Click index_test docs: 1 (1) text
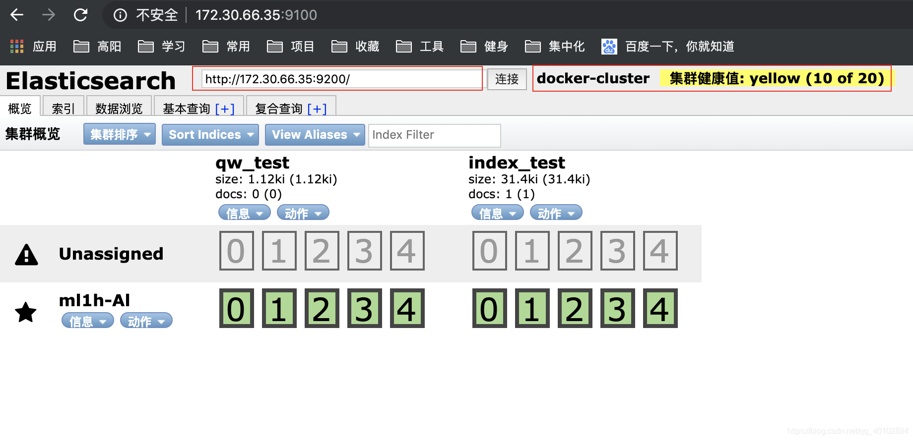The height and width of the screenshot is (440, 913). (502, 194)
